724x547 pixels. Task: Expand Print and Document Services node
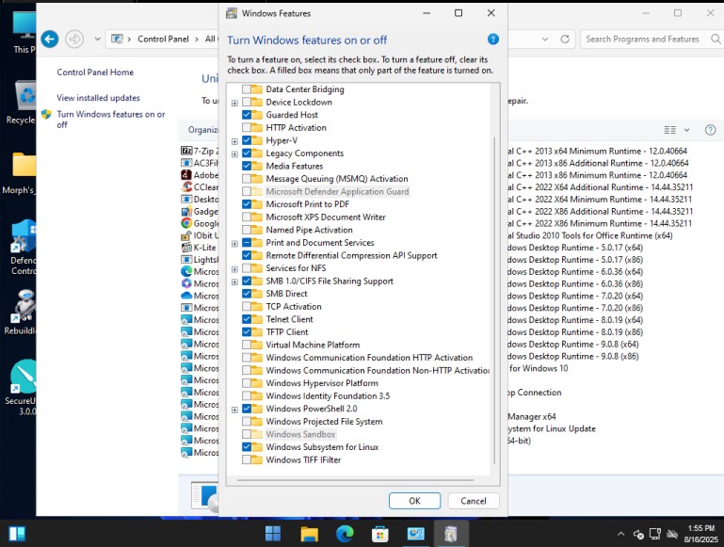234,243
